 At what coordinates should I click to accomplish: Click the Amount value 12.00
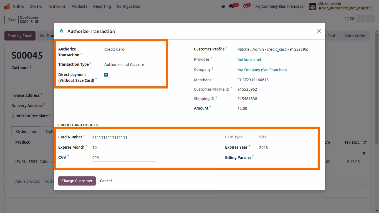click(x=242, y=108)
